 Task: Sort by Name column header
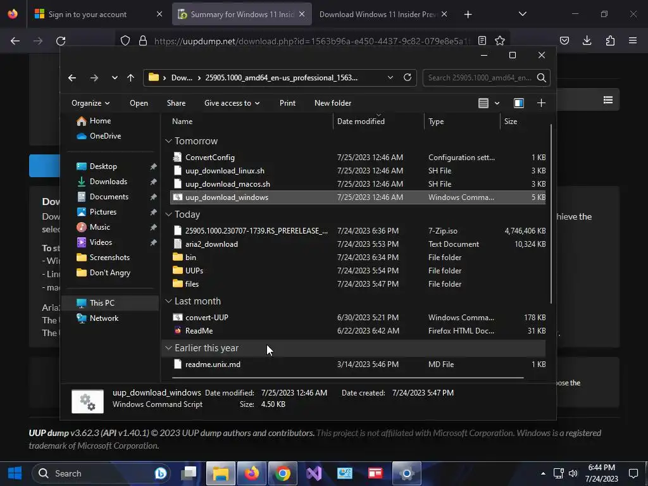pos(182,121)
